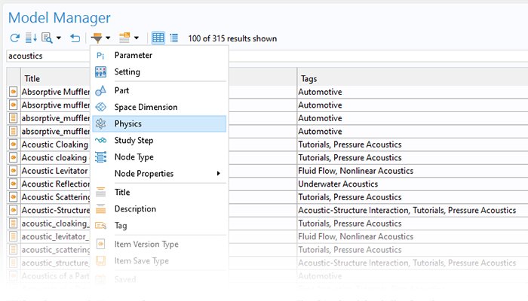This screenshot has width=528, height=301.
Task: Click the Model Manager heading
Action: (x=60, y=18)
